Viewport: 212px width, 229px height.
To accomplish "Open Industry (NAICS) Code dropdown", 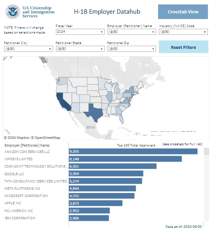I will click(183, 32).
